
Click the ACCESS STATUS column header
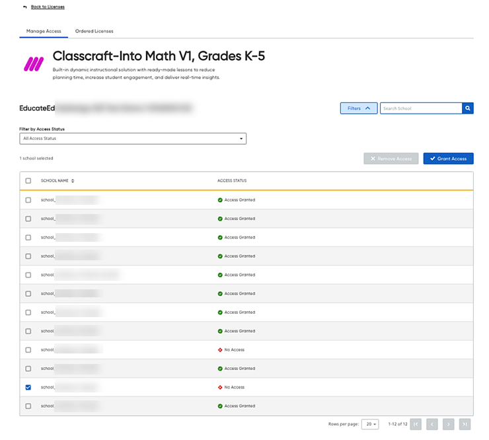tap(232, 181)
